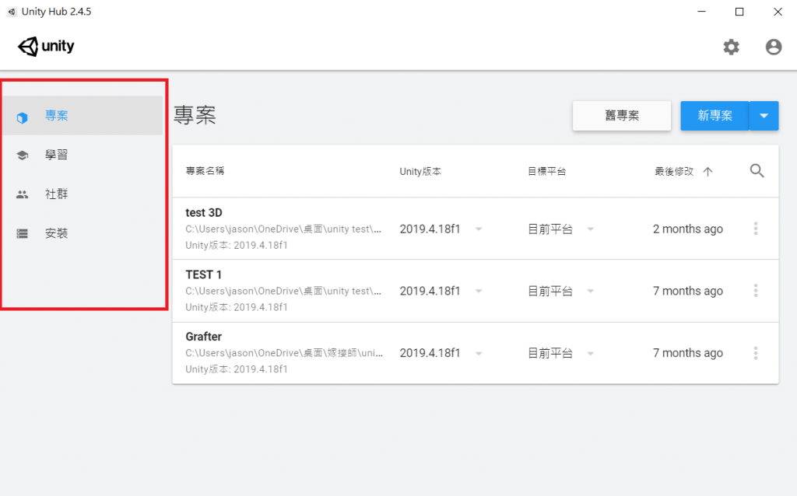
Task: Click the 專案 cube icon in sidebar
Action: coord(22,117)
